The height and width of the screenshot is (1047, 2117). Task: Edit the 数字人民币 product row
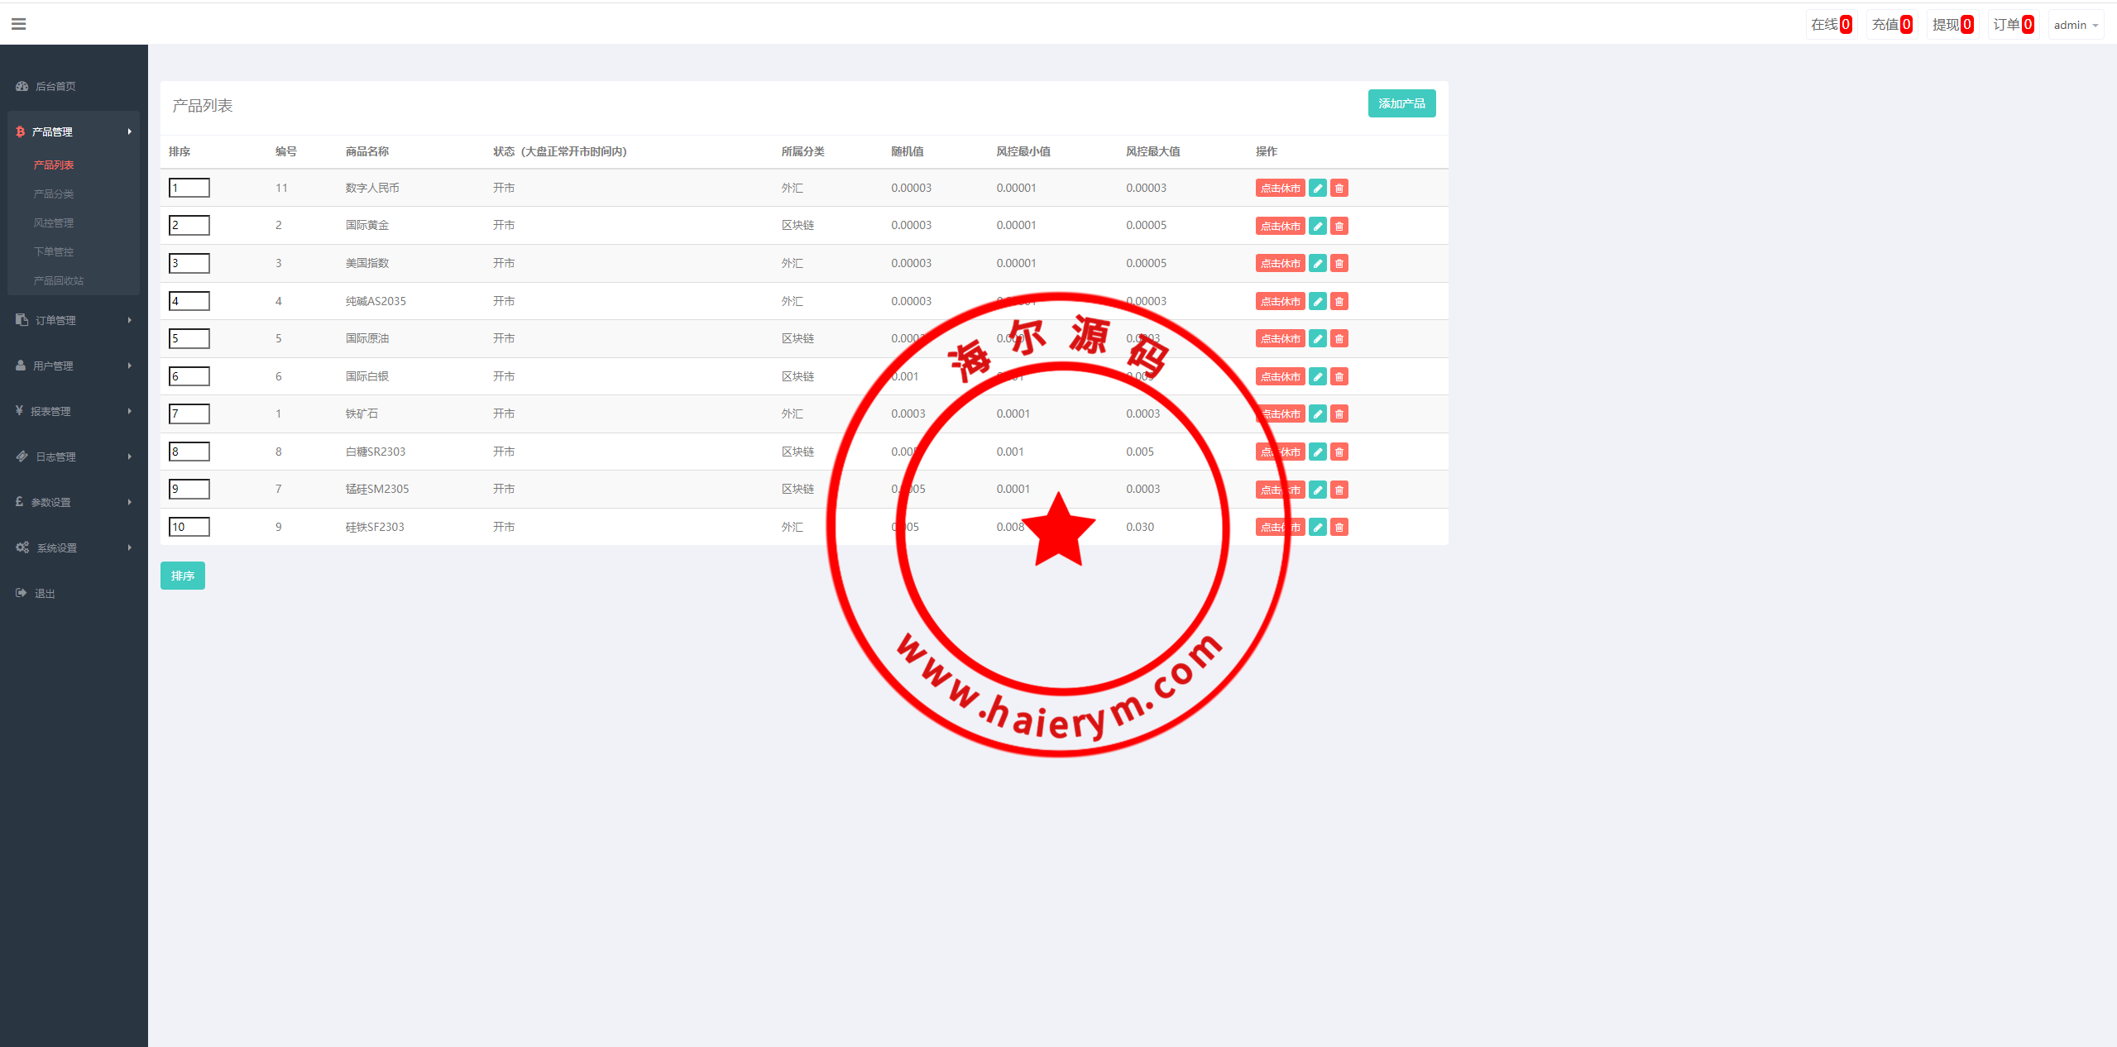[1318, 189]
